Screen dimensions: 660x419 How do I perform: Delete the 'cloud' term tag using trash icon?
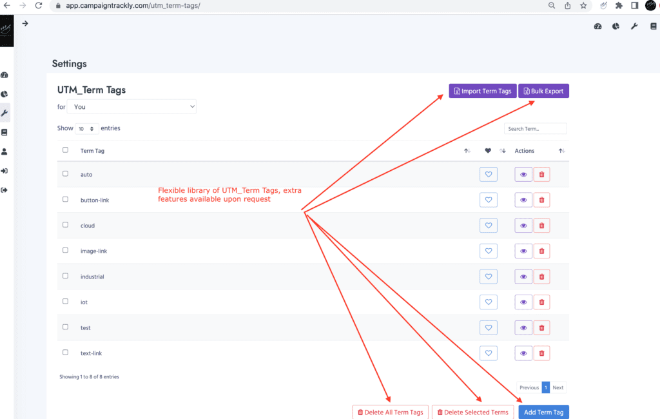click(x=541, y=226)
